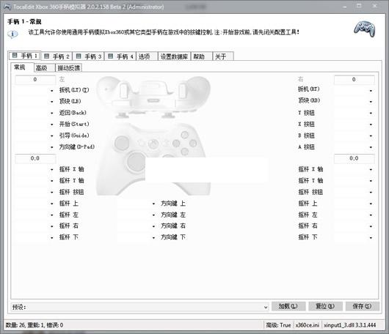Open dropdown for left 摇杆 按钮
This screenshot has width=389, height=334.
click(52, 193)
